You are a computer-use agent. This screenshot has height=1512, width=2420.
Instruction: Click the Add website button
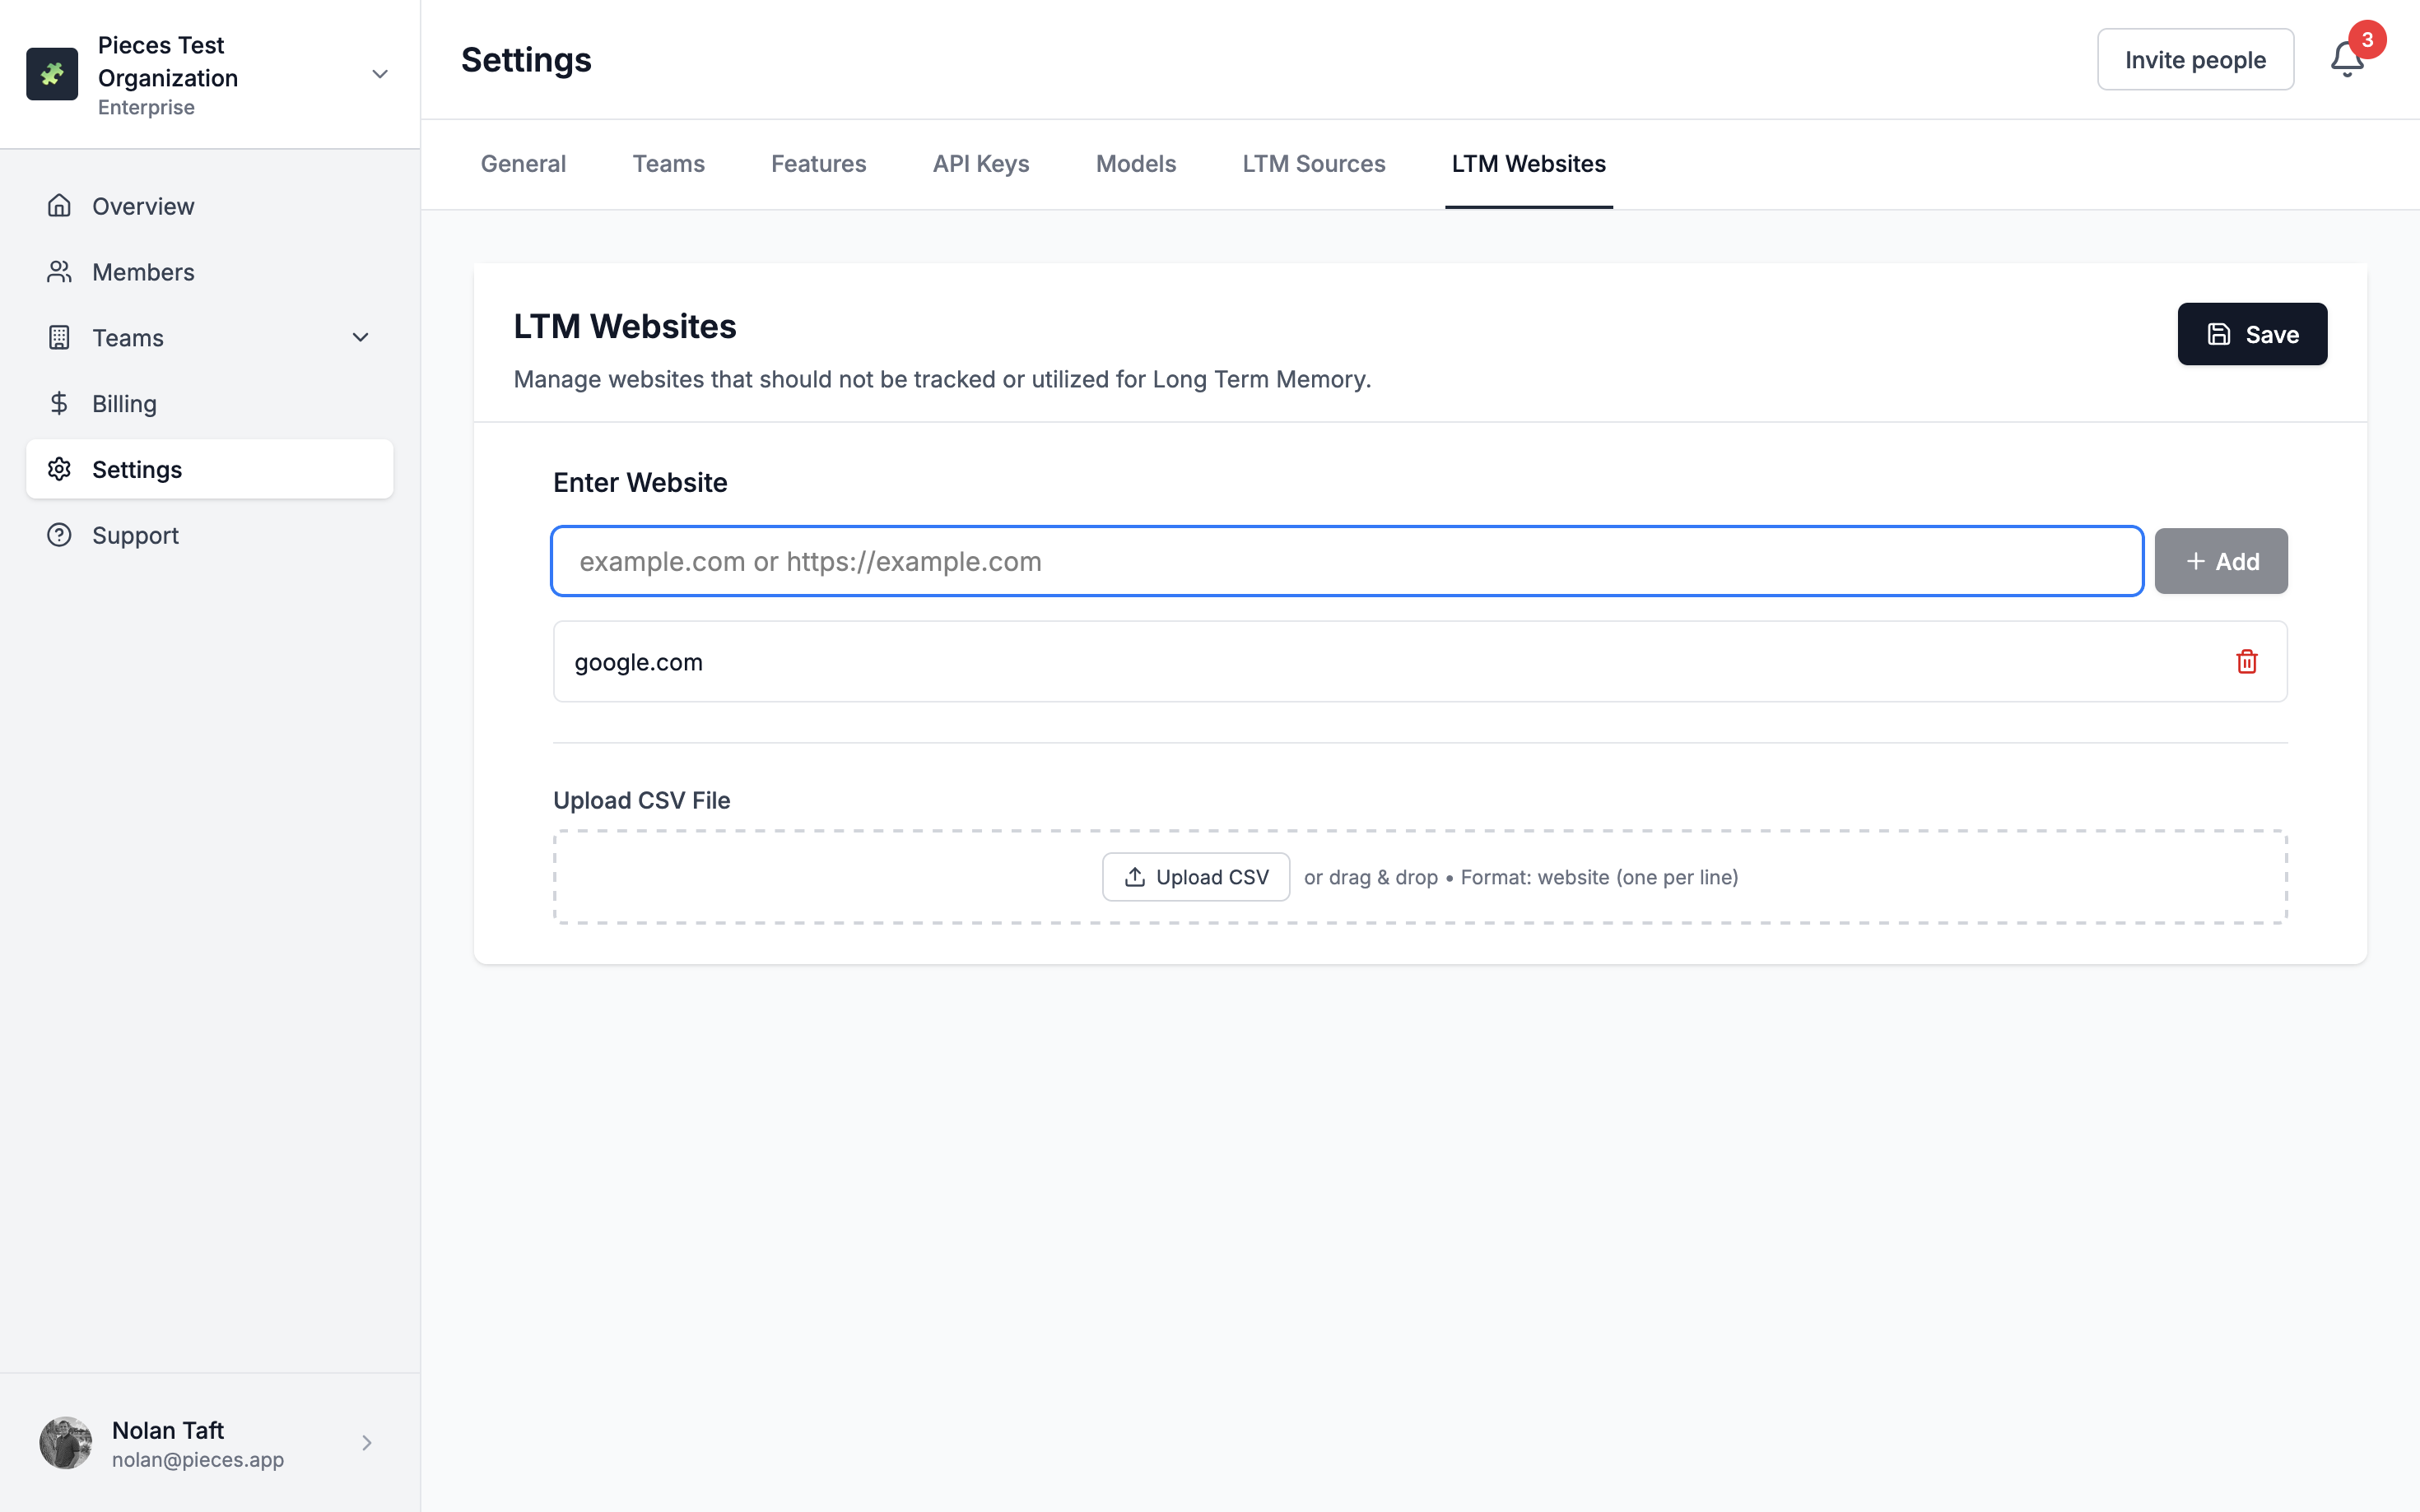[2220, 561]
